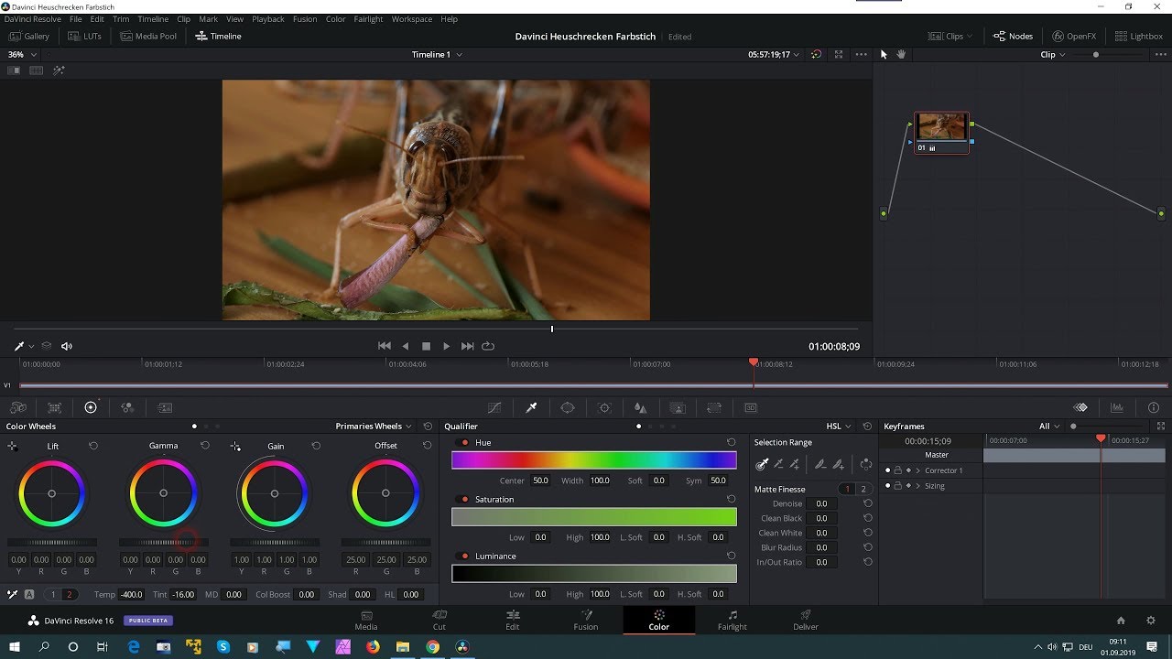Open the Key palette
This screenshot has width=1172, height=659.
(x=678, y=407)
